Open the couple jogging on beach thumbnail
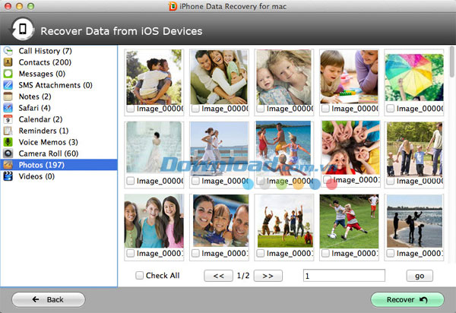Screen dimensions: 456x313 coord(219,149)
